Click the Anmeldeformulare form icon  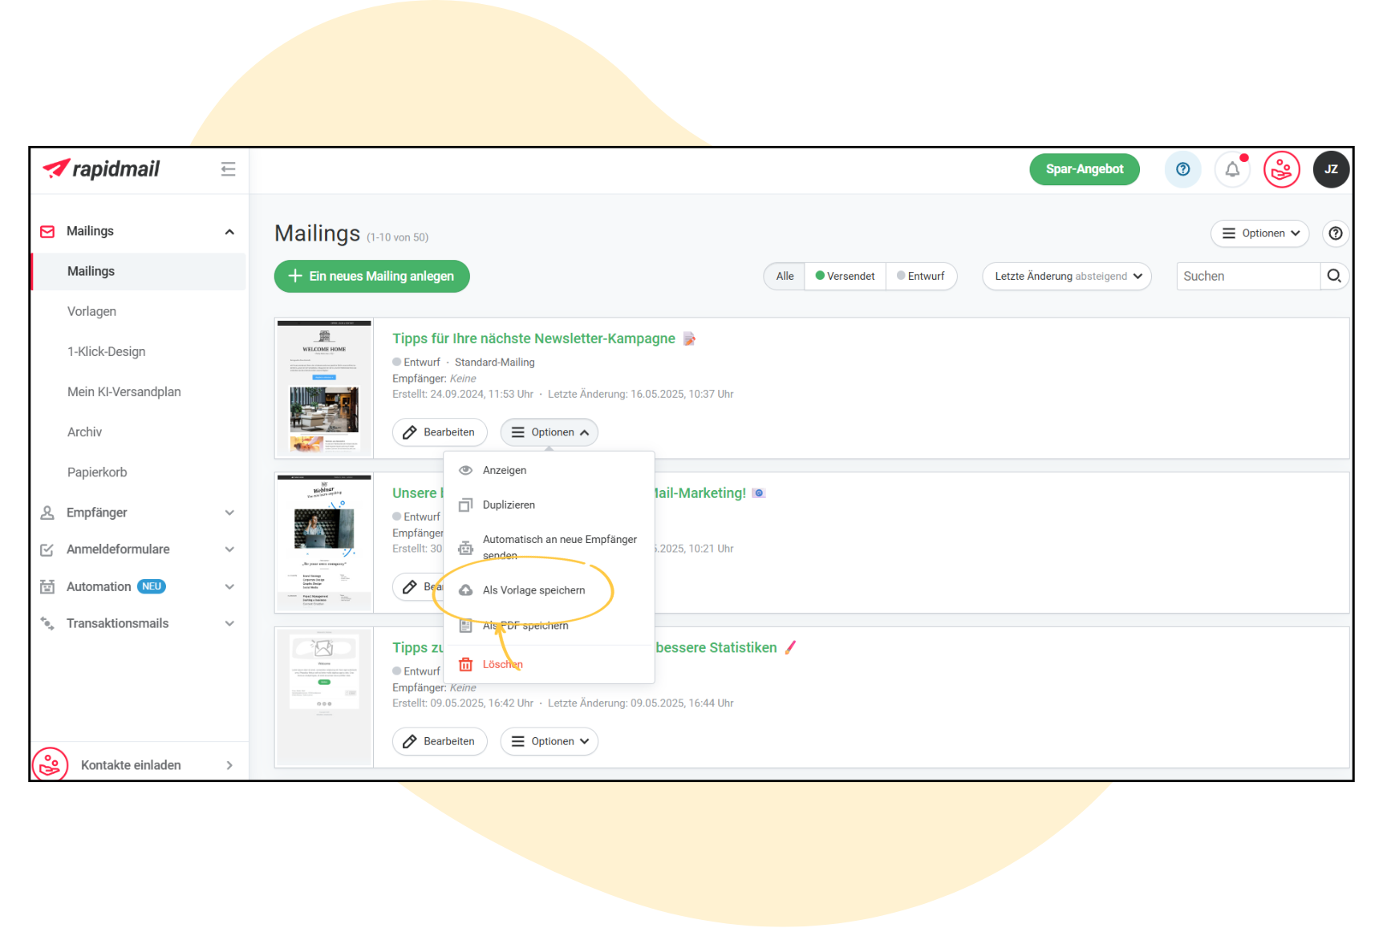pyautogui.click(x=47, y=549)
